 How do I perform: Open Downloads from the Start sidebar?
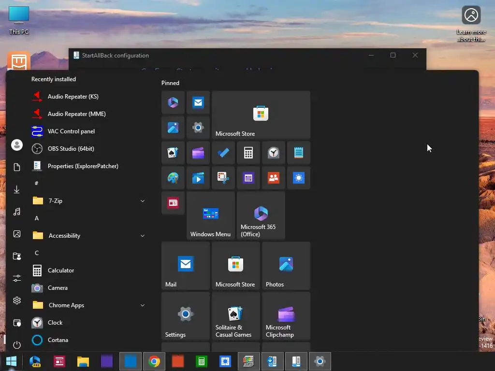coord(17,189)
